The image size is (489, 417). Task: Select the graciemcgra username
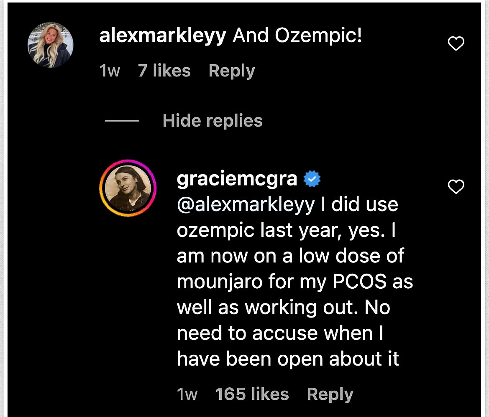click(236, 178)
